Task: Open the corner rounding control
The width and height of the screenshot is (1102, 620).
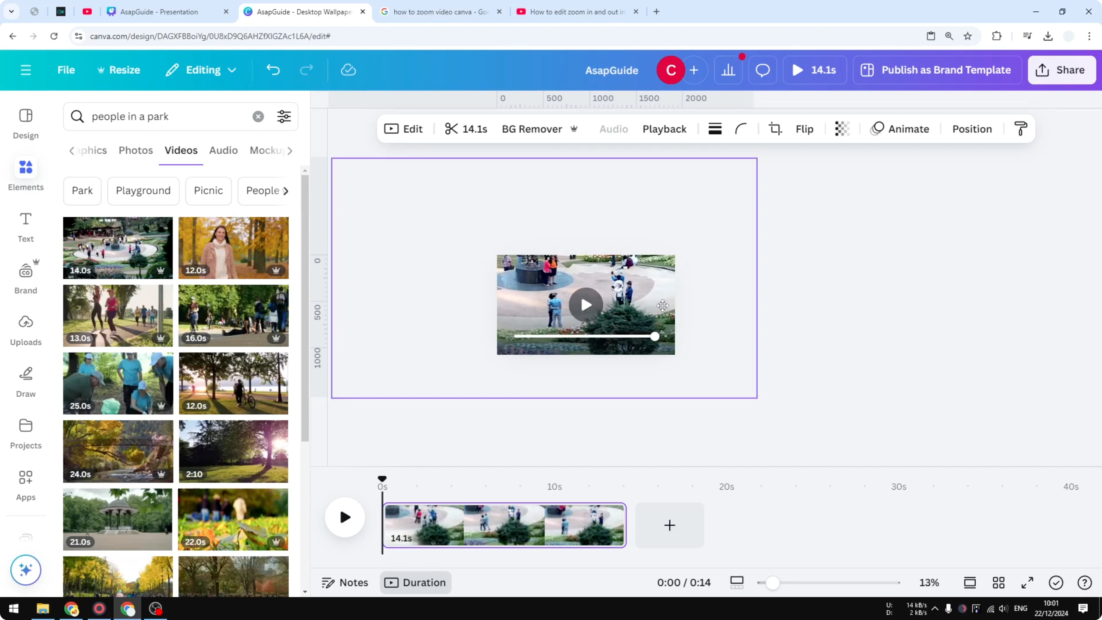Action: click(741, 128)
